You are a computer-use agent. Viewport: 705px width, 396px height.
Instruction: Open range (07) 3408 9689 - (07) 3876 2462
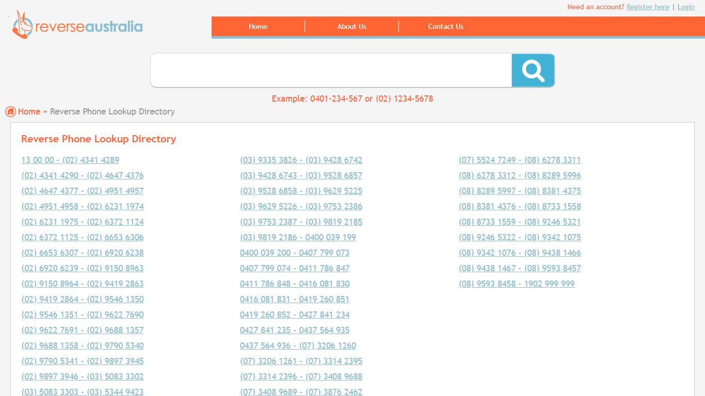pyautogui.click(x=301, y=392)
